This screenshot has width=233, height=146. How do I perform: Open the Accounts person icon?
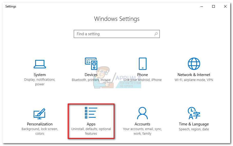coord(142,113)
